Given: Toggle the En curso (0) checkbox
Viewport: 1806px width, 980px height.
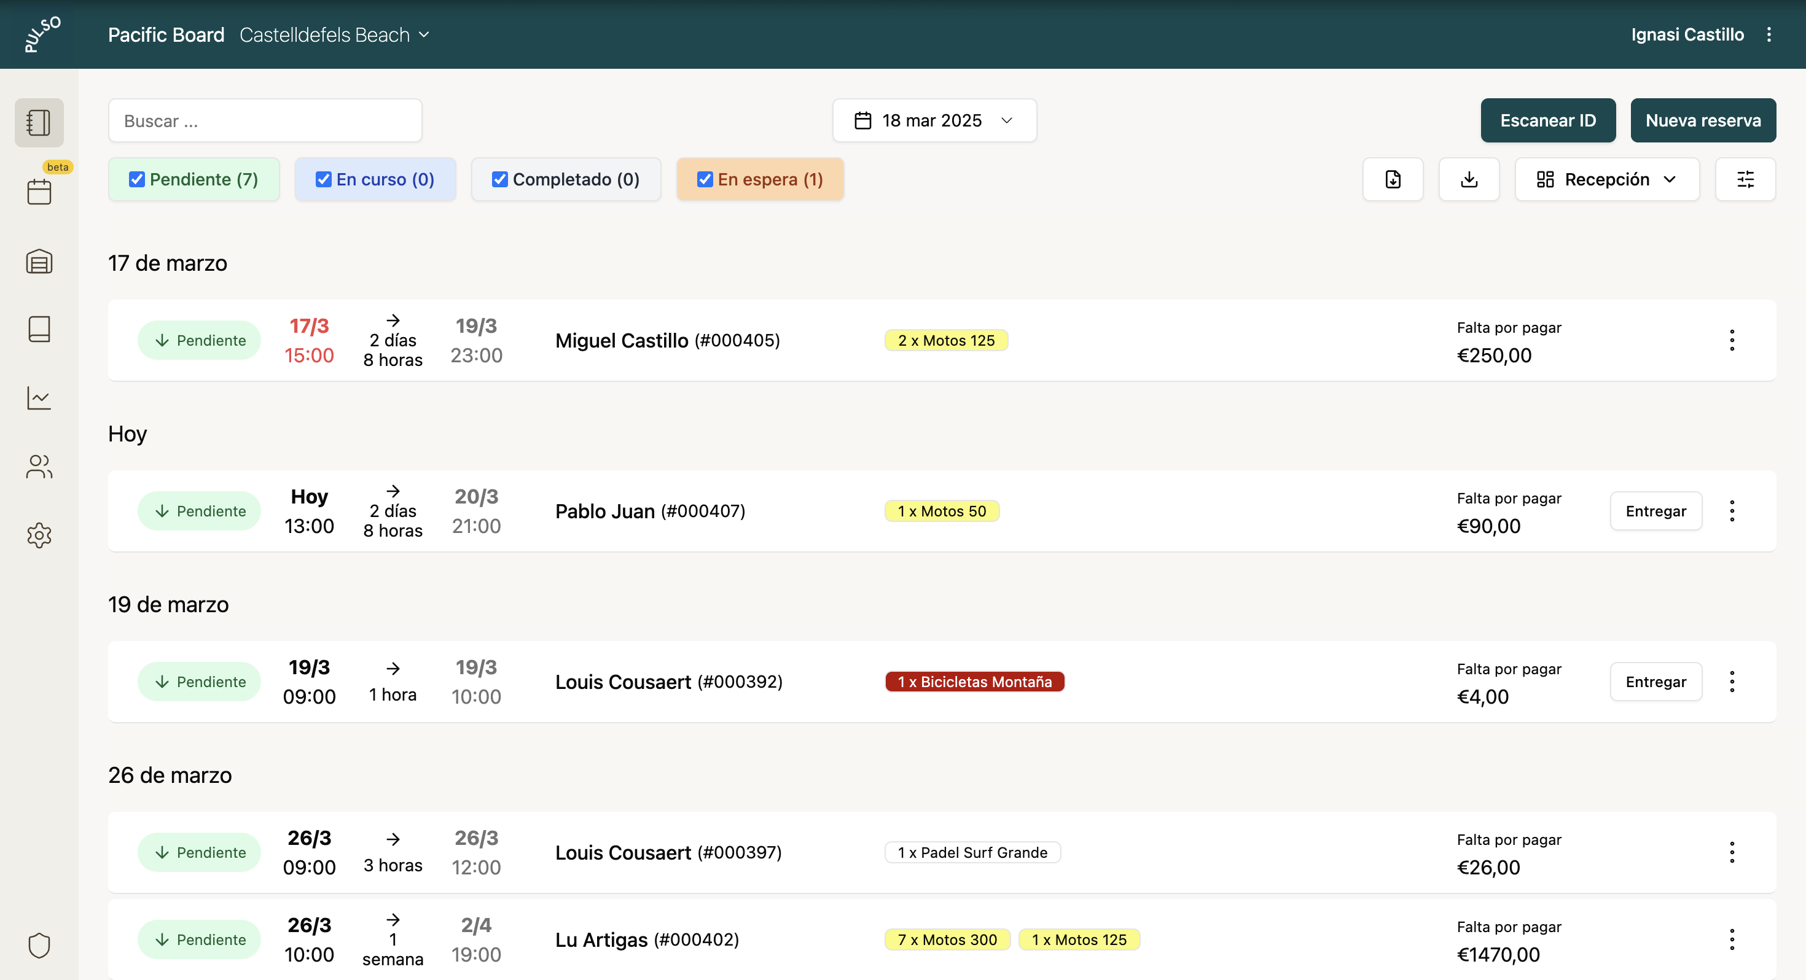Looking at the screenshot, I should click(323, 179).
